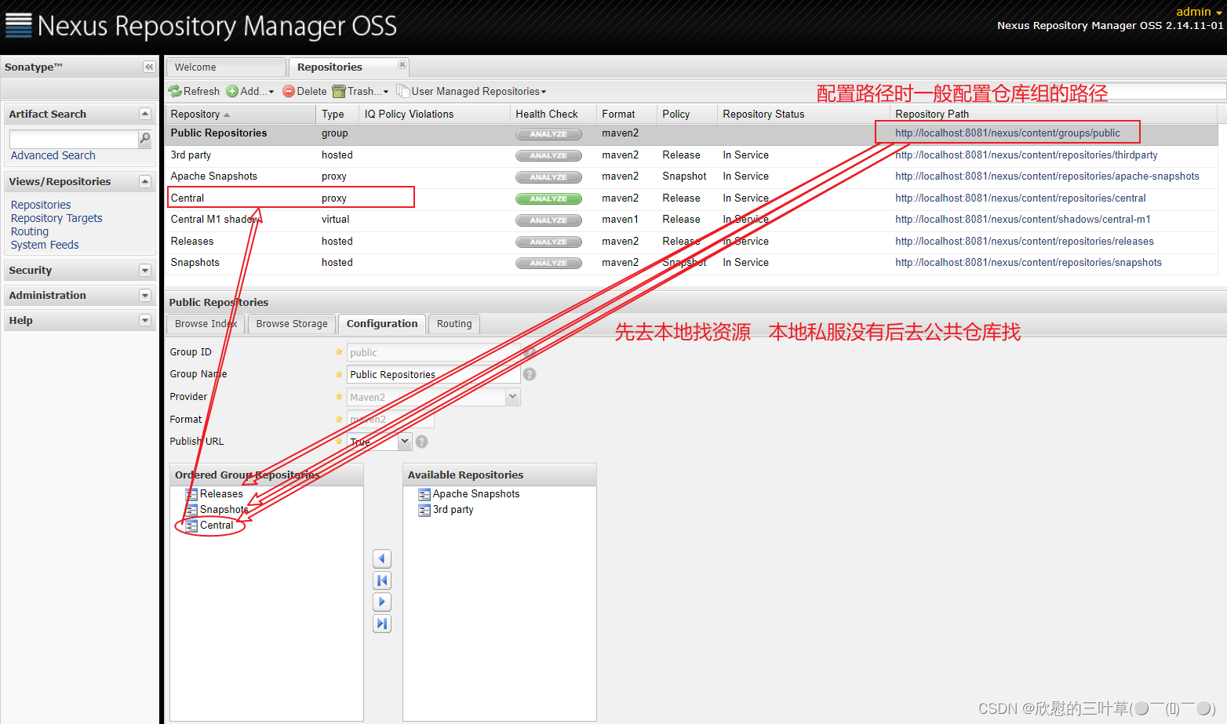Click the move right arrow button
The width and height of the screenshot is (1227, 724).
pos(382,602)
